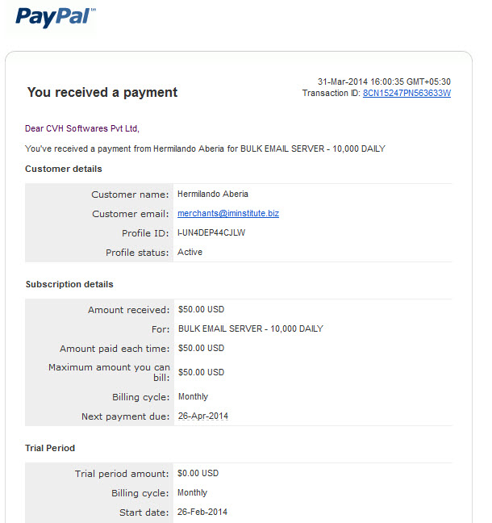Click the Trial period amount $0.00 USD

point(198,473)
